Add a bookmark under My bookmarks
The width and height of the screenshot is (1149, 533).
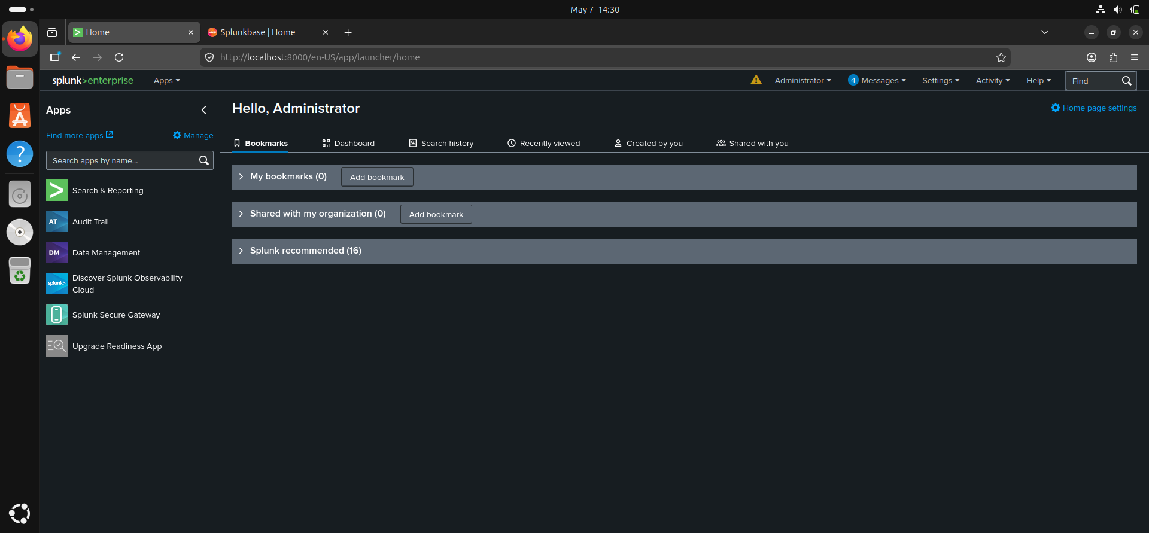coord(377,177)
